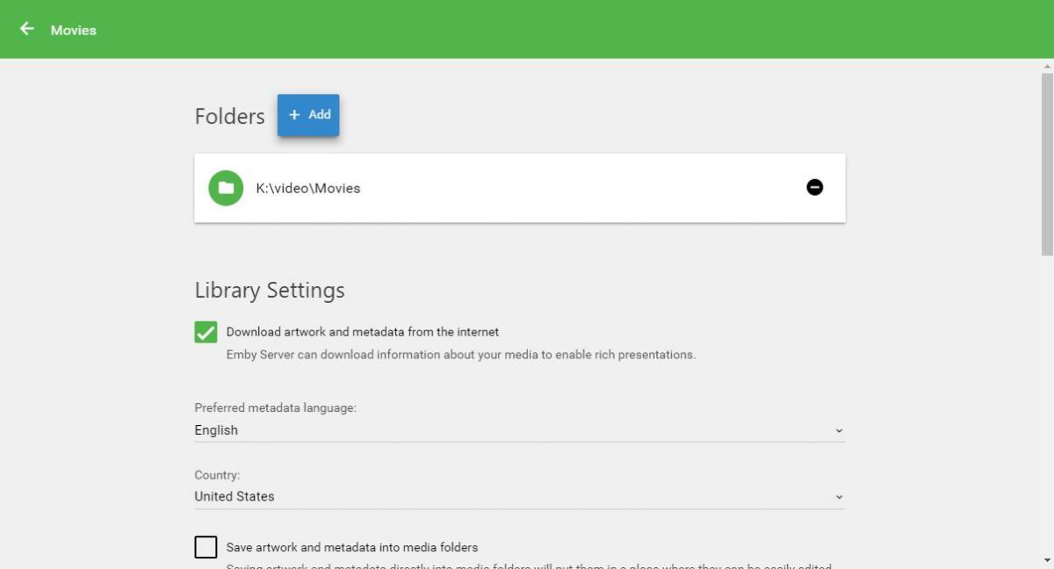
Task: Uncheck Download artwork and metadata checkbox
Action: (x=206, y=332)
